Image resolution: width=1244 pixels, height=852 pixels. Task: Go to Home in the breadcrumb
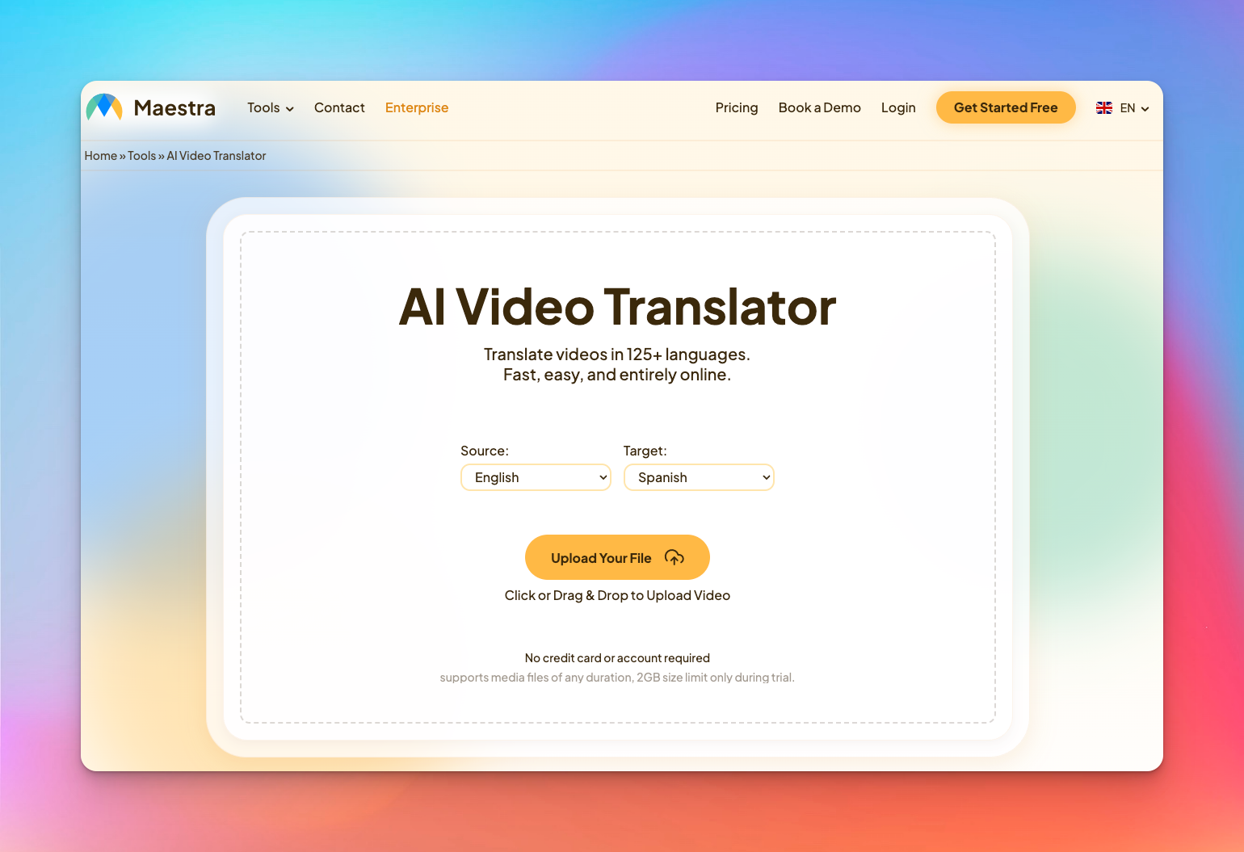(x=100, y=156)
